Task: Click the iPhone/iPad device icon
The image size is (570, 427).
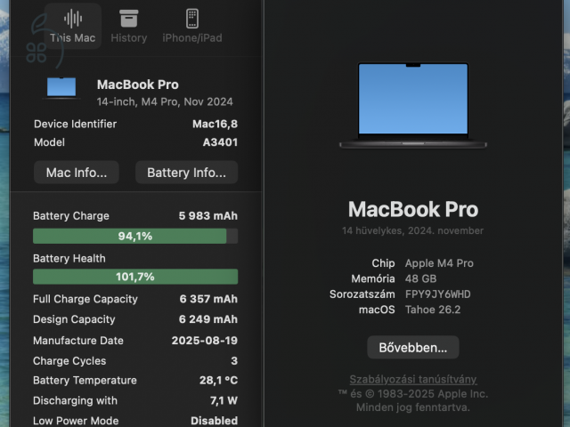Action: click(x=192, y=18)
